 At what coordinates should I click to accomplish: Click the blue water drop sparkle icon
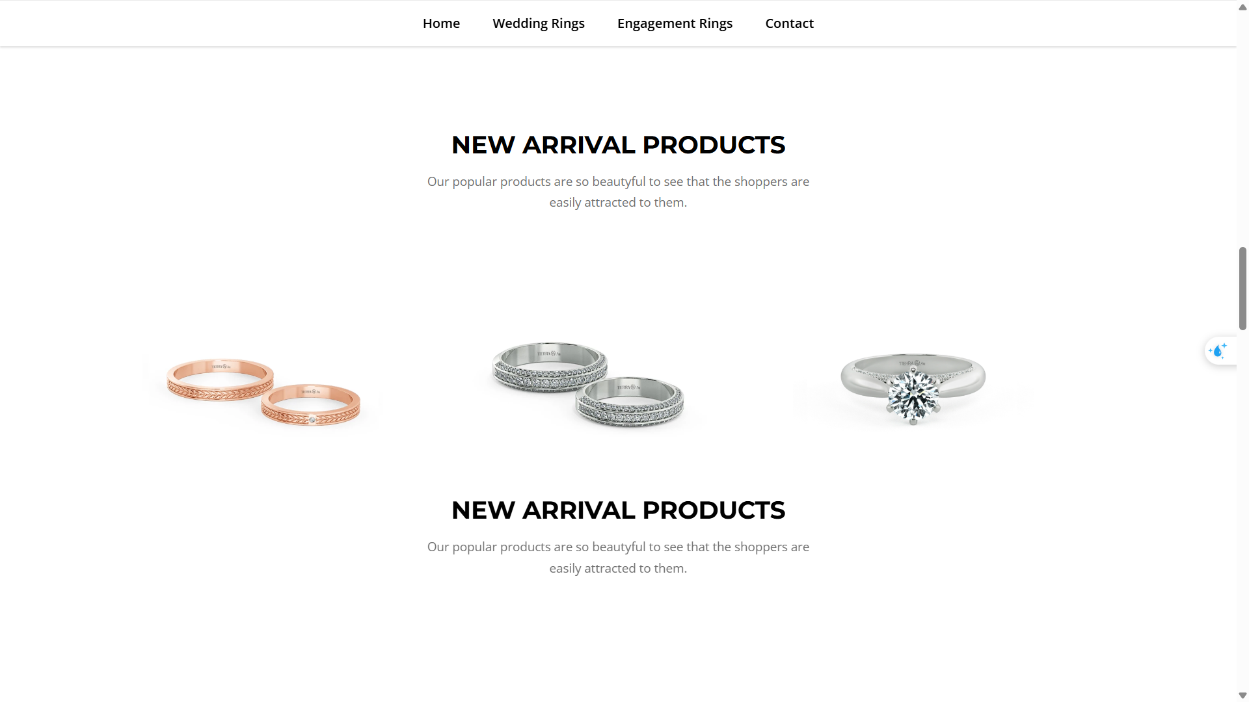pos(1218,351)
